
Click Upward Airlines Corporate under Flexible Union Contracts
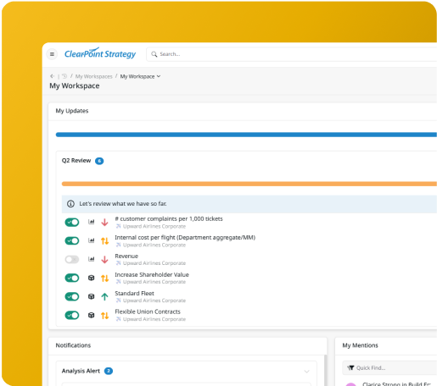pyautogui.click(x=154, y=319)
